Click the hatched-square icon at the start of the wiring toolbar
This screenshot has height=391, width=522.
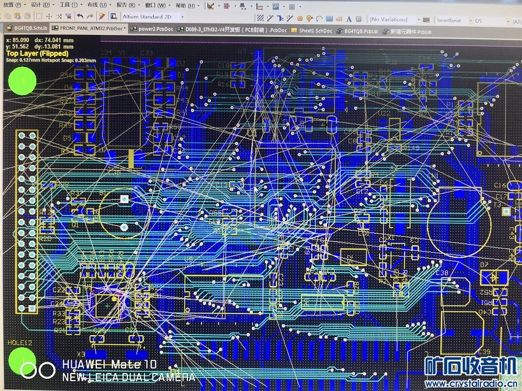260,18
